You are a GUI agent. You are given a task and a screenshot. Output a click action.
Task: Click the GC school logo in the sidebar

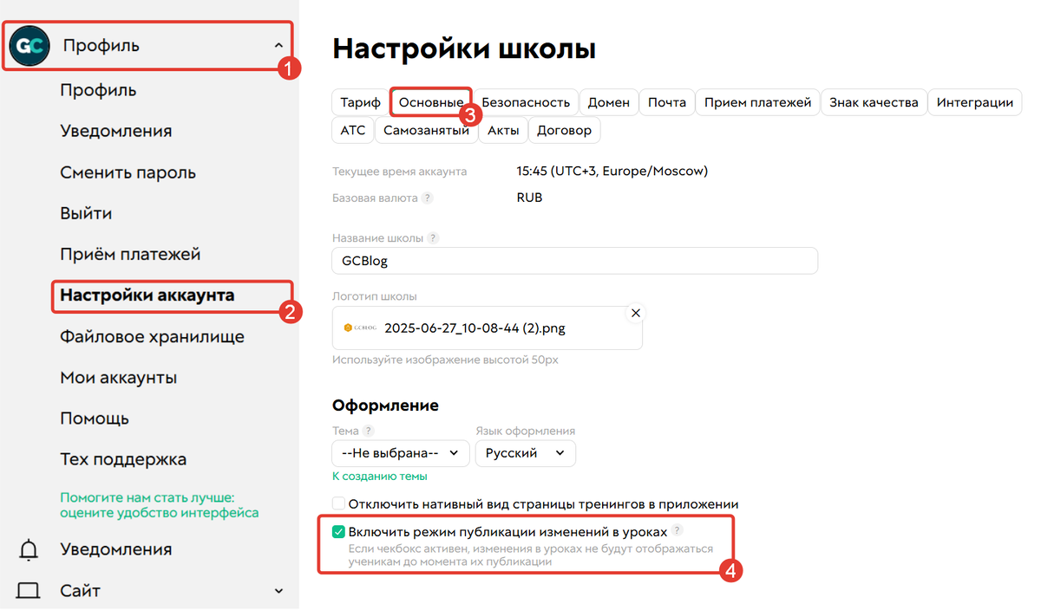click(29, 45)
